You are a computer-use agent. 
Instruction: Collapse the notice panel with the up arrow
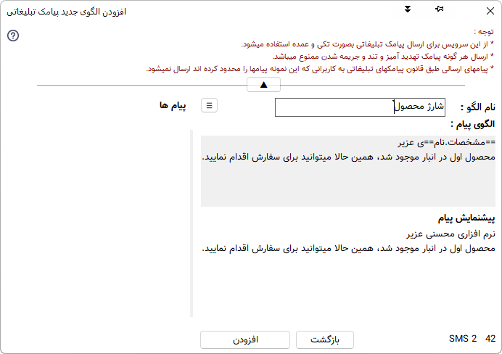pos(264,85)
